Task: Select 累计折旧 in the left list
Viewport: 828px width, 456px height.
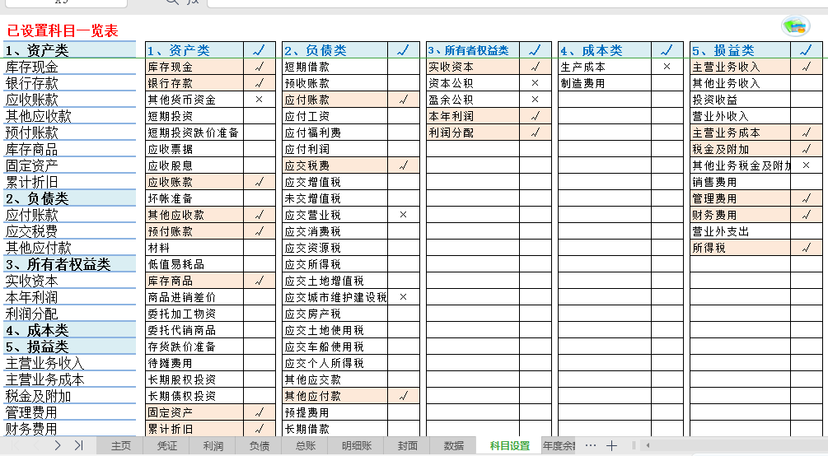Action: coord(70,182)
